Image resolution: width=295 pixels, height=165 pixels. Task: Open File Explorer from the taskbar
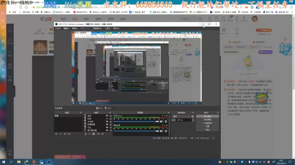tap(19, 162)
